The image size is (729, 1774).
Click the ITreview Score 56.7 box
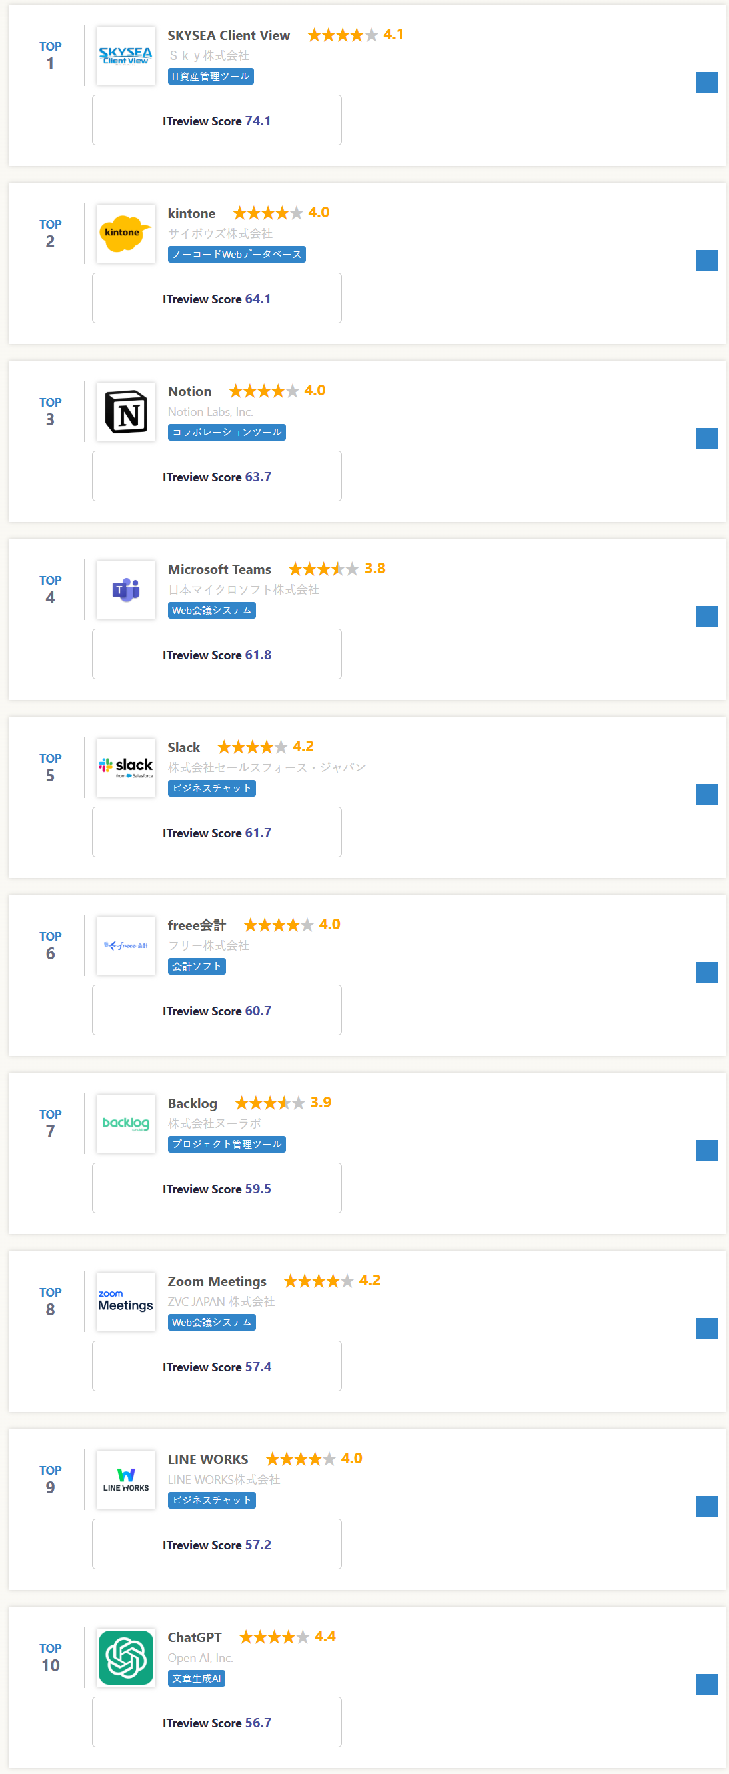(216, 1721)
